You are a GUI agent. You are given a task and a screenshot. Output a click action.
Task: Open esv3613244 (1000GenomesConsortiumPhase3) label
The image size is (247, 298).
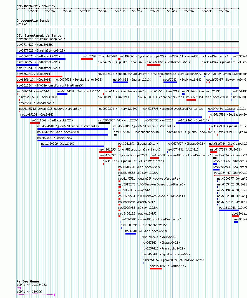tap(50, 85)
